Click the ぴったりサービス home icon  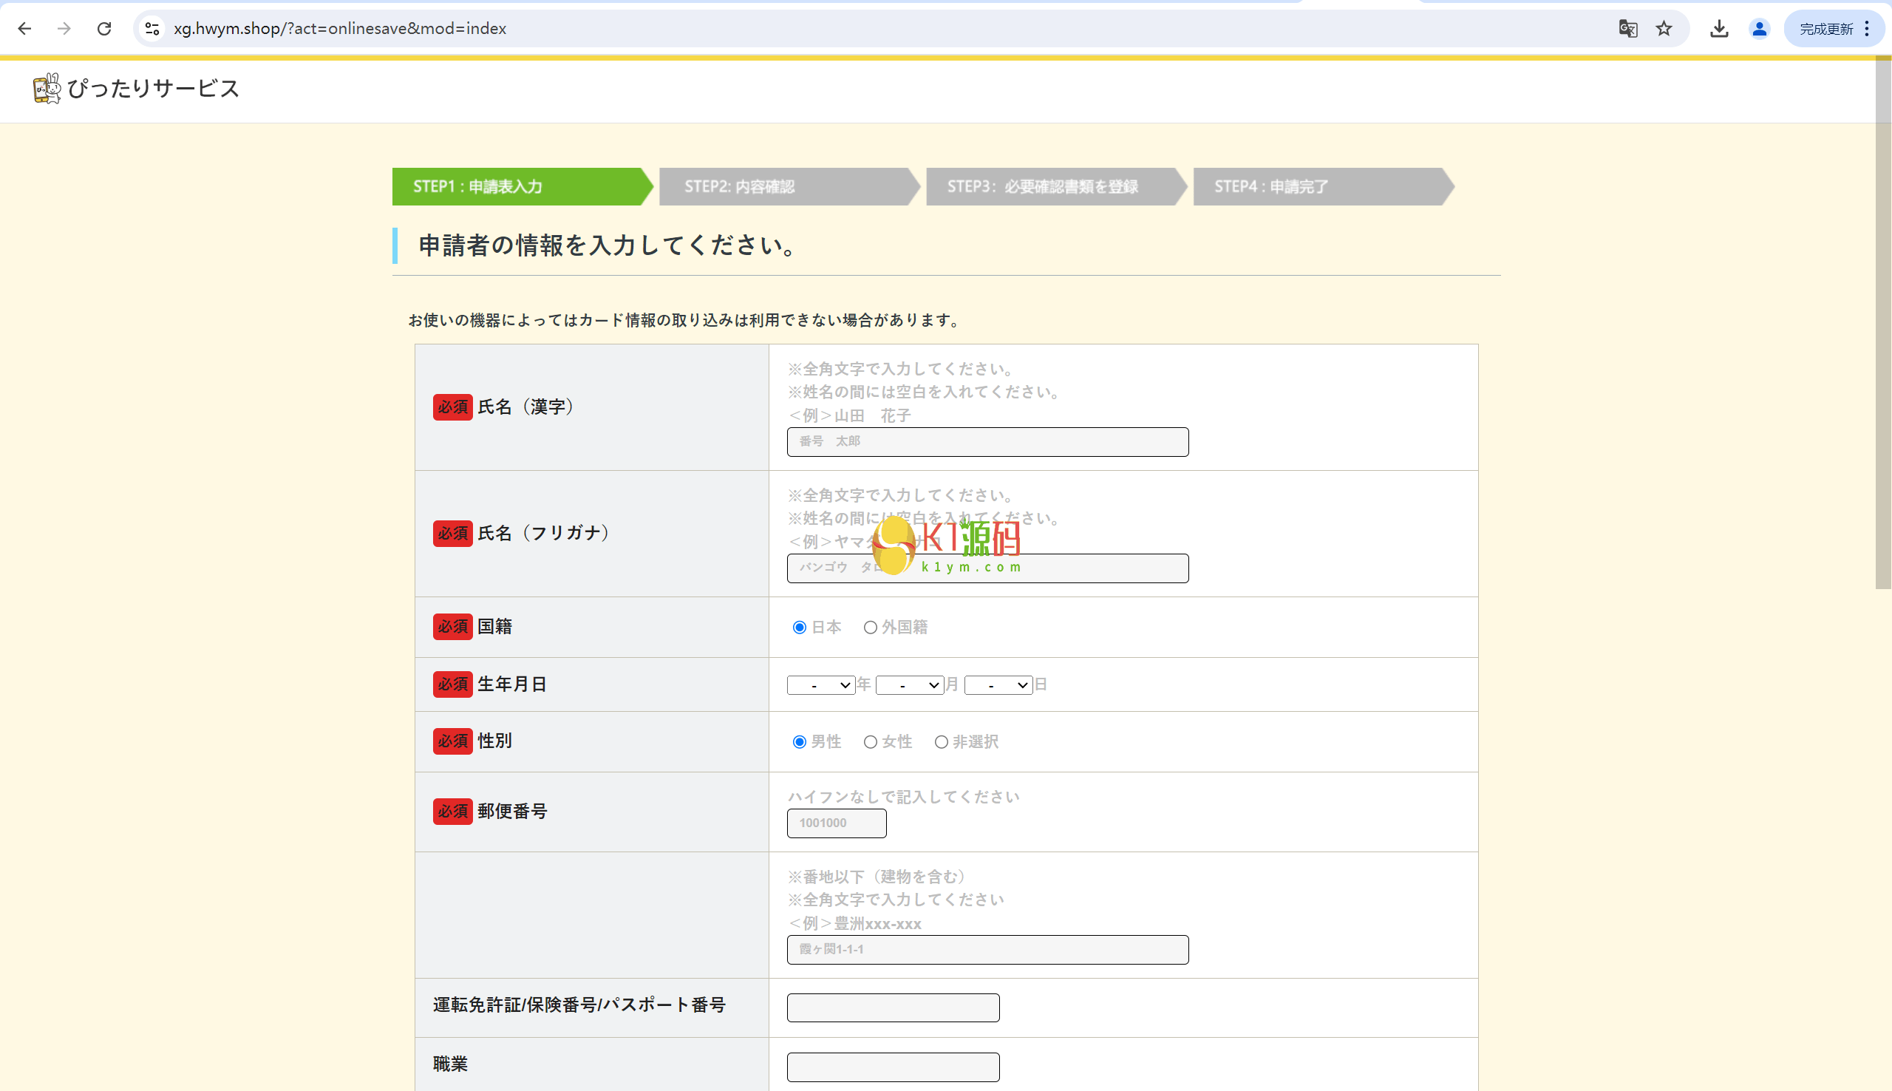[x=46, y=89]
